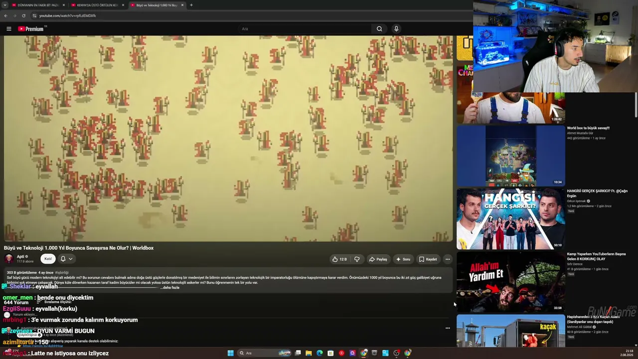
Task: Click the 'HANGİSİ GERÇEK ŞARKICI' thumbnail
Action: pyautogui.click(x=511, y=218)
